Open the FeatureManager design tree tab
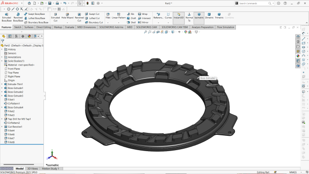The width and height of the screenshot is (309, 174). click(3, 36)
